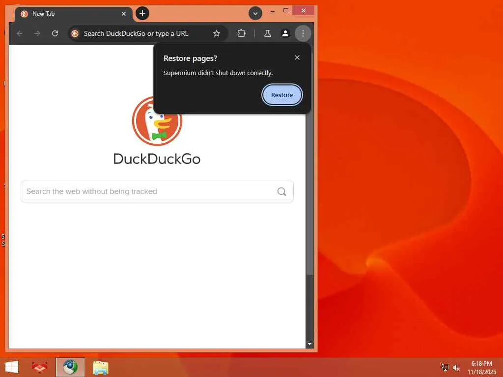Open the red fox taskbar app
Viewport: 503px width, 377px height.
click(39, 367)
